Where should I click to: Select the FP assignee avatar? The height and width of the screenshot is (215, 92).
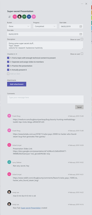click(34, 17)
